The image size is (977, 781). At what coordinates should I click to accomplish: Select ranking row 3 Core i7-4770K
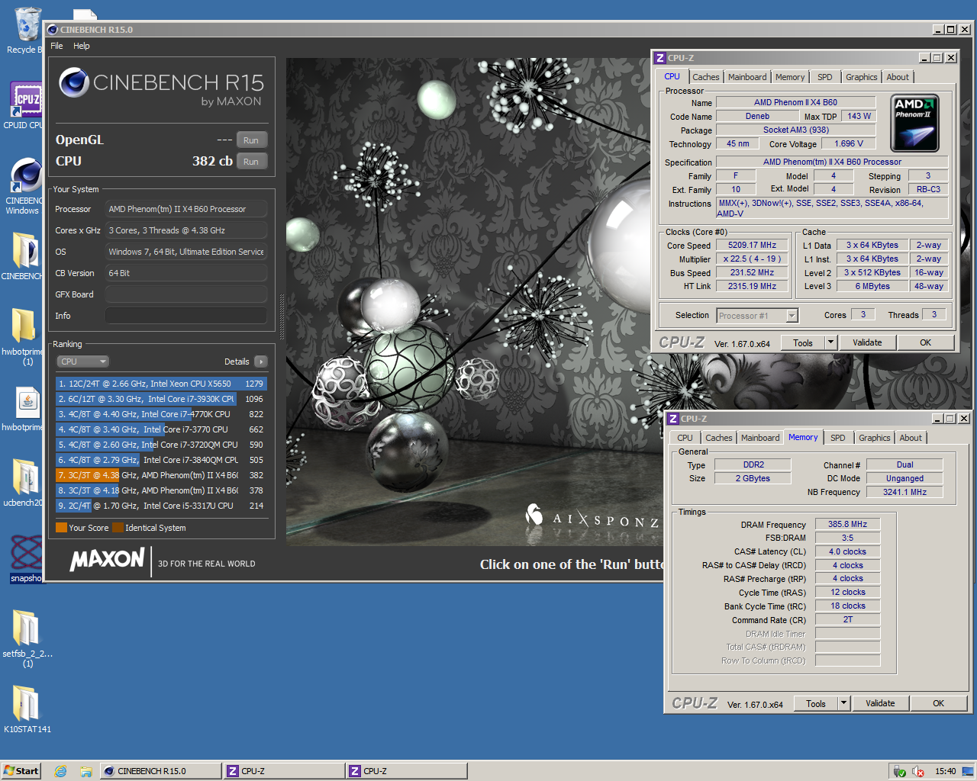coord(161,414)
